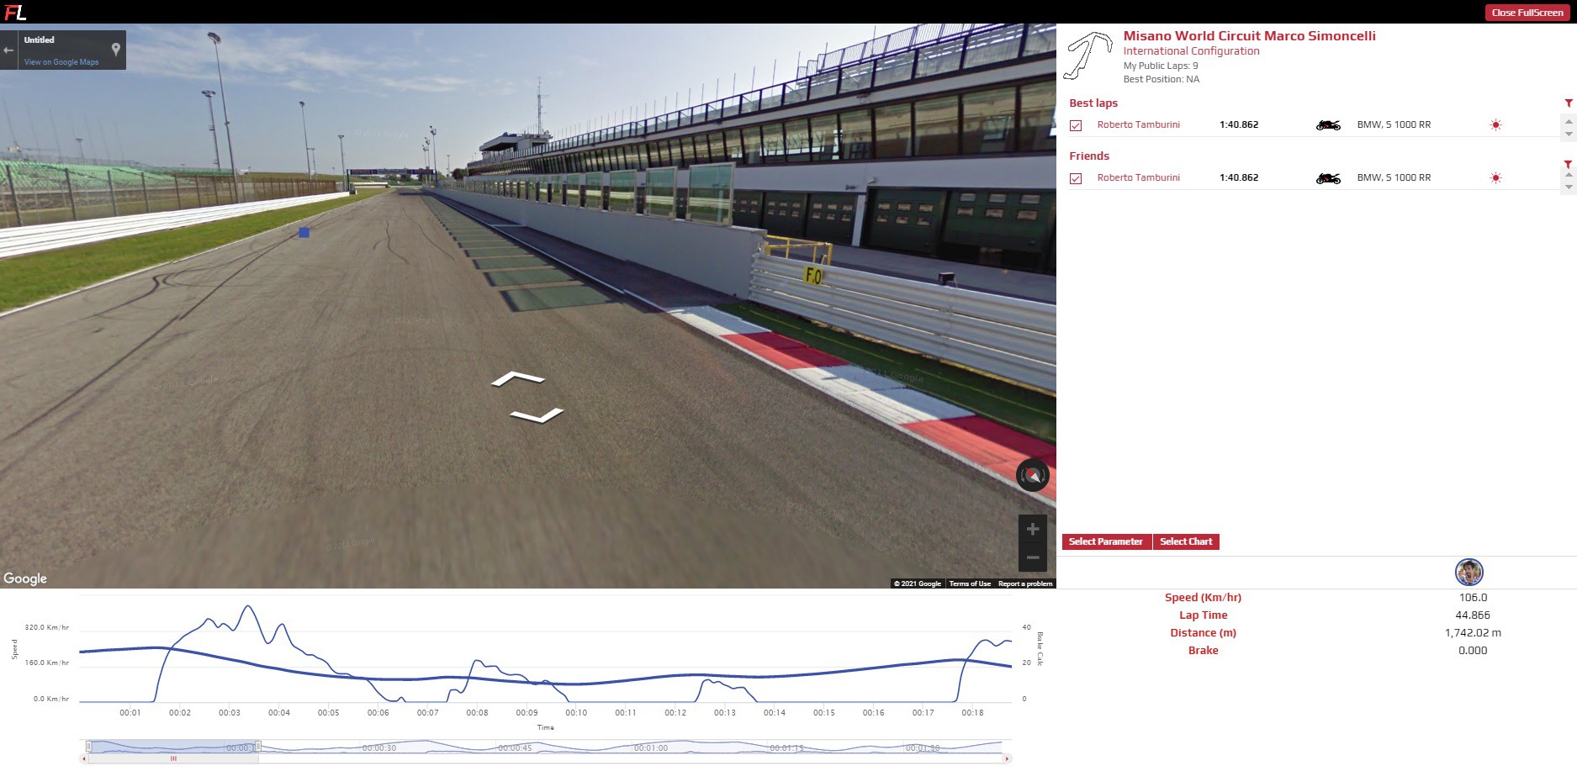Click the sun weather icon in Best laps row
The height and width of the screenshot is (771, 1577).
pyautogui.click(x=1495, y=125)
